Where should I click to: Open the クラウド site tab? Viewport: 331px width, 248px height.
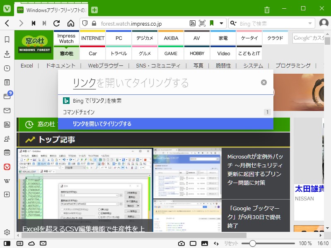click(x=275, y=38)
